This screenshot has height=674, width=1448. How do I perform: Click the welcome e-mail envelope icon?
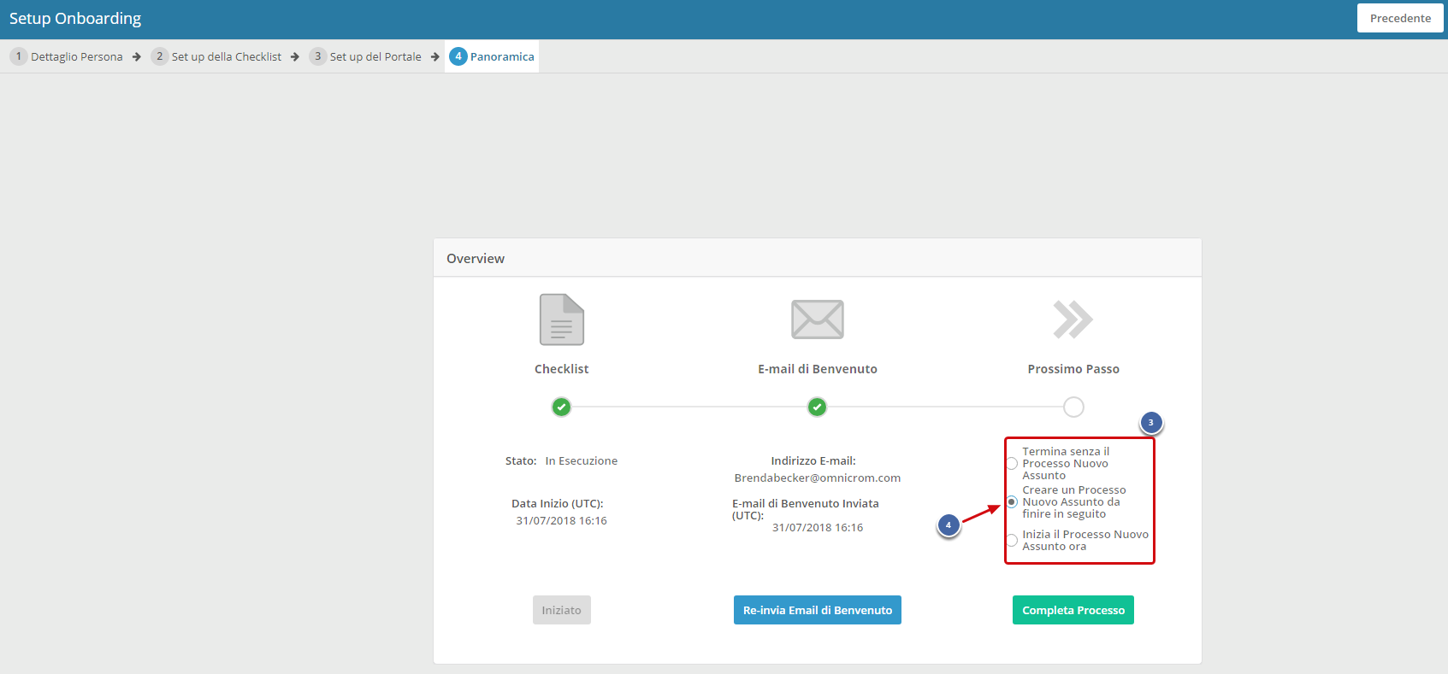point(818,319)
